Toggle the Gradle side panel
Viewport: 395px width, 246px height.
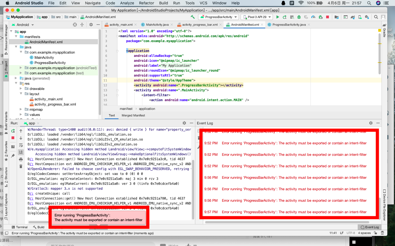[x=385, y=31]
